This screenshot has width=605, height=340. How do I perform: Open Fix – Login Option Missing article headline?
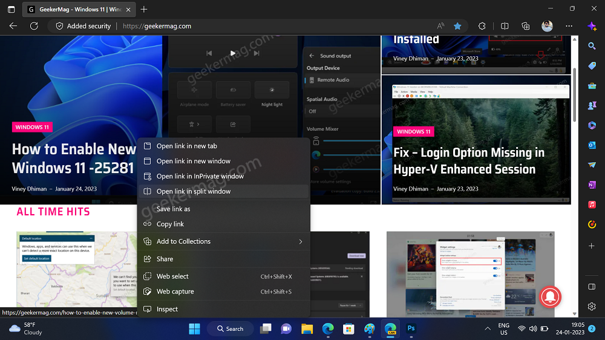tap(469, 161)
